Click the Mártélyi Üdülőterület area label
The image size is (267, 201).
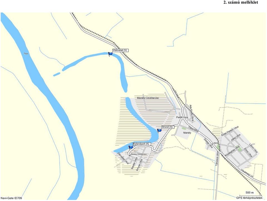[148, 98]
